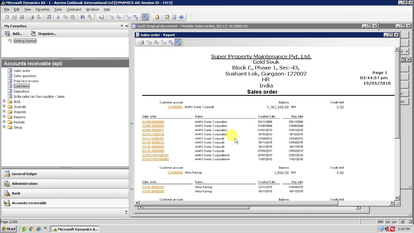414x233 pixels.
Task: Open the Tools menu
Action: (x=58, y=9)
